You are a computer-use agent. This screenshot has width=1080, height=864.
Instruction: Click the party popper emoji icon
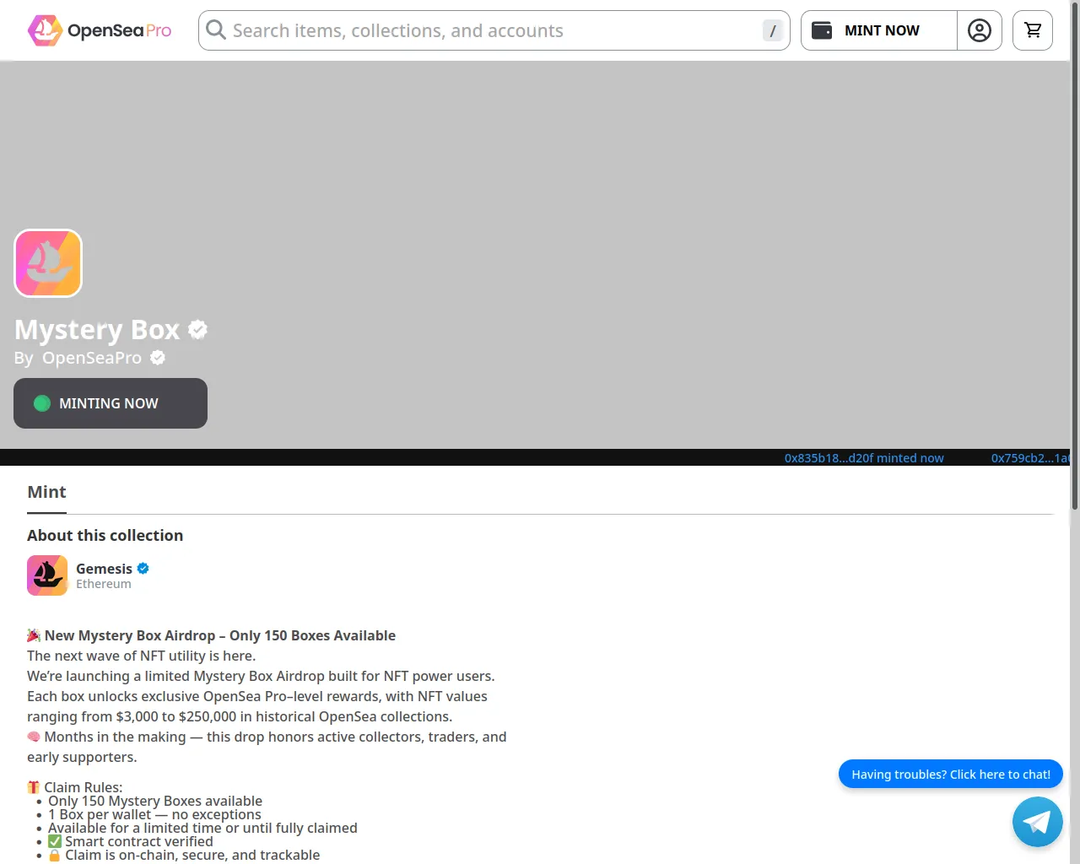coord(34,635)
